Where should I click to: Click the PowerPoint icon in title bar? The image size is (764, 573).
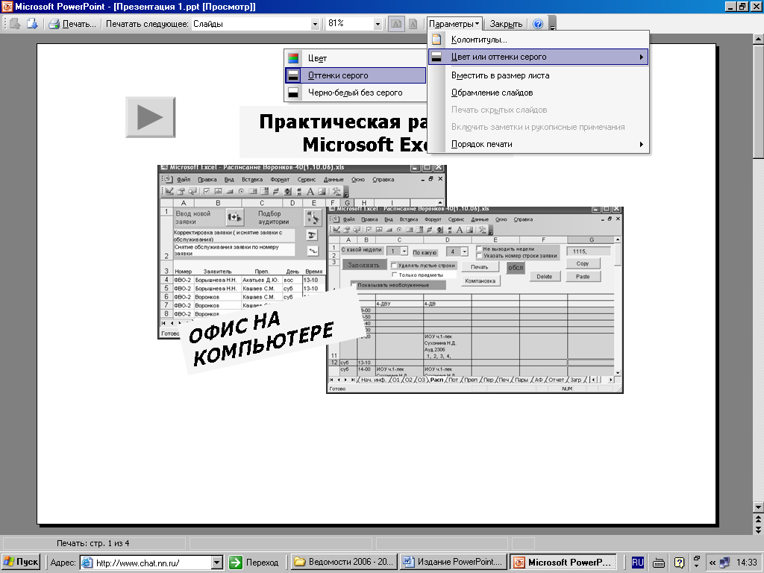coord(7,6)
